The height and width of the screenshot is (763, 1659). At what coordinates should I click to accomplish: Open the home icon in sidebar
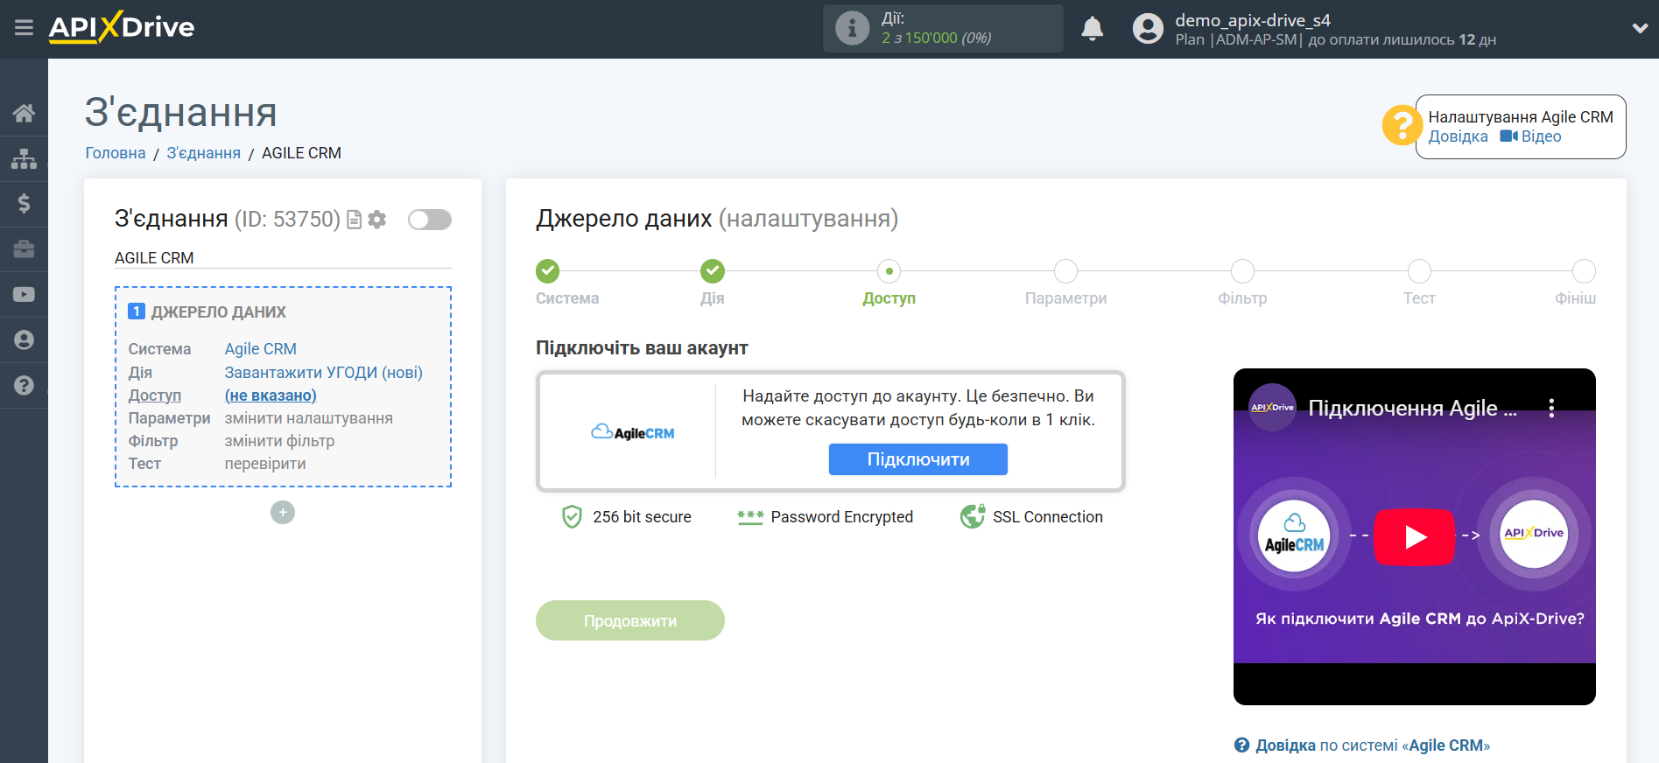click(x=24, y=113)
